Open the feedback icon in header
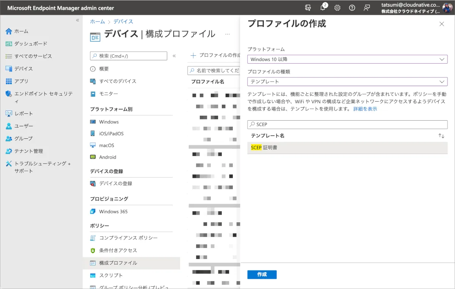The width and height of the screenshot is (455, 289). 366,8
